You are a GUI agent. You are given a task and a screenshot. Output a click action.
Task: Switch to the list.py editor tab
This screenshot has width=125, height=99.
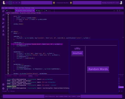click(x=39, y=11)
